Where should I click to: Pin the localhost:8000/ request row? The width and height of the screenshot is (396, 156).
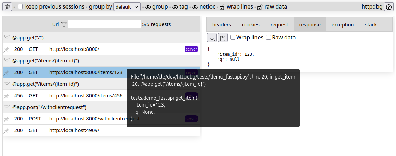click(6, 49)
